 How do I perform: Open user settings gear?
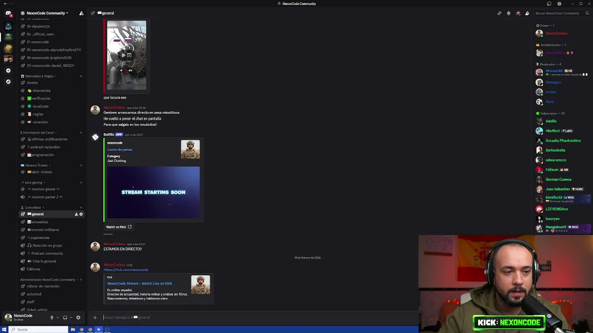tap(78, 317)
